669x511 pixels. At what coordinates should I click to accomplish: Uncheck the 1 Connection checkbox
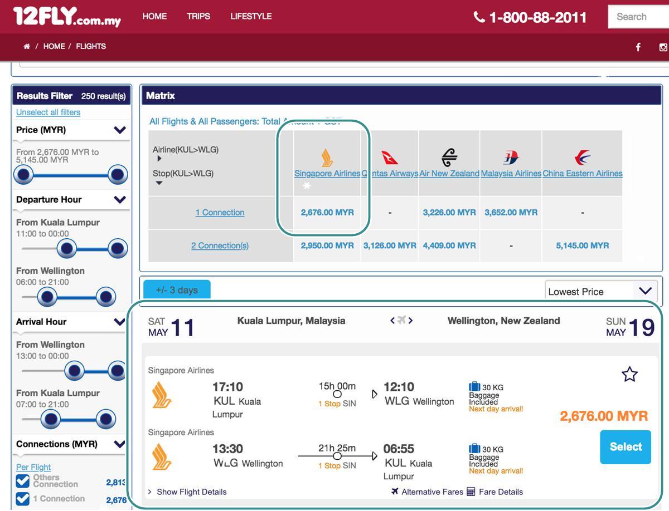tap(23, 499)
